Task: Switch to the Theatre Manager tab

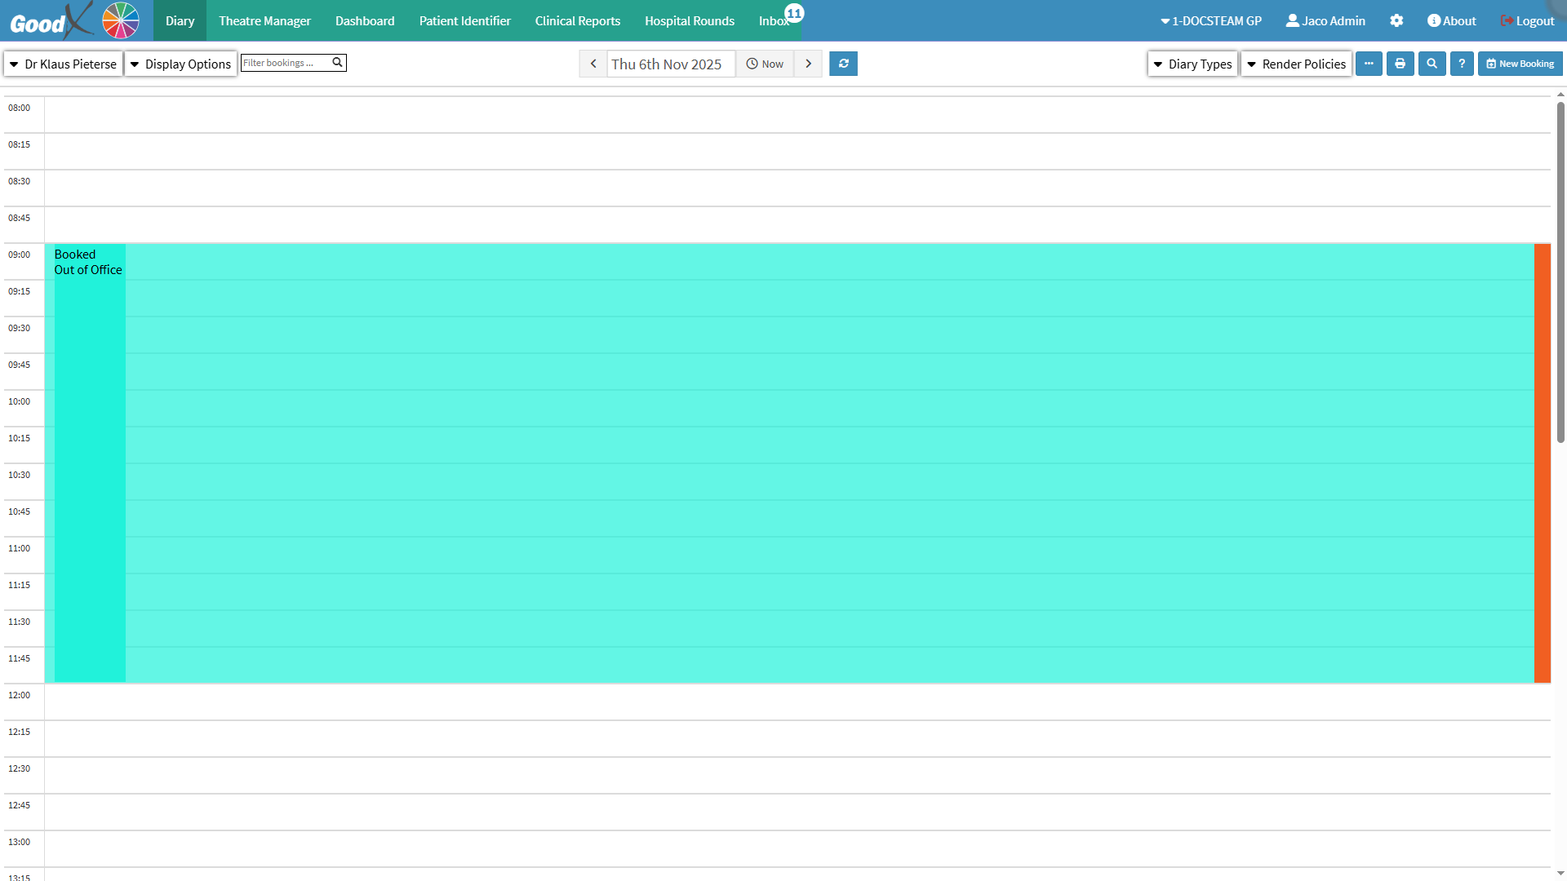Action: point(264,21)
